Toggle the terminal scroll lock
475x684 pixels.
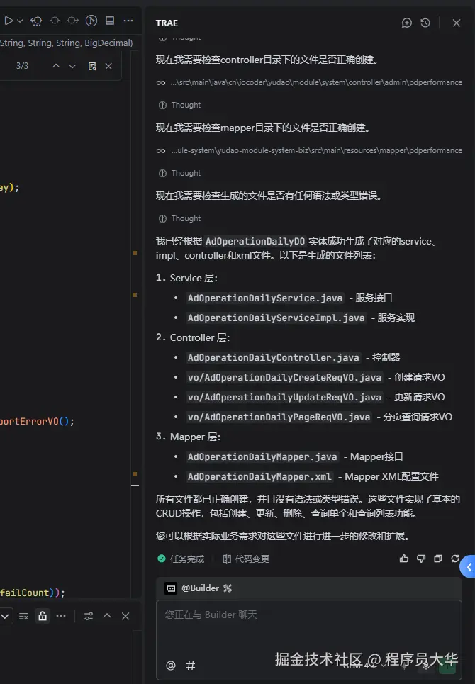coord(43,616)
